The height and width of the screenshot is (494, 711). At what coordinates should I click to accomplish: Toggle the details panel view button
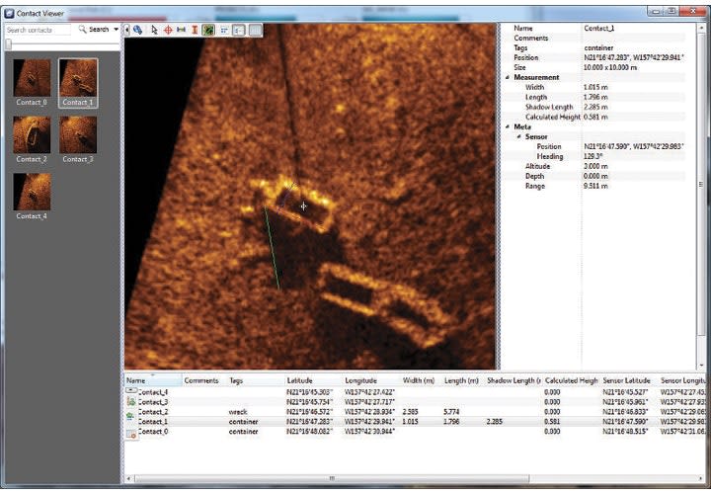(x=239, y=31)
